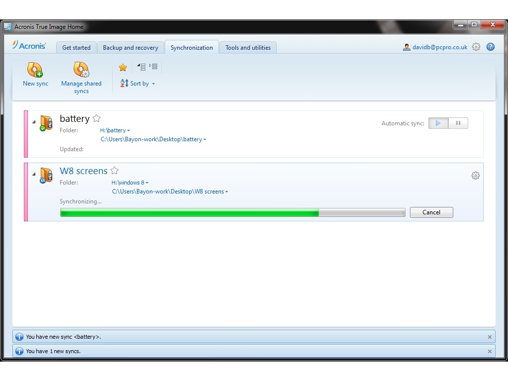
Task: Start automatic sync with play button
Action: pos(438,123)
